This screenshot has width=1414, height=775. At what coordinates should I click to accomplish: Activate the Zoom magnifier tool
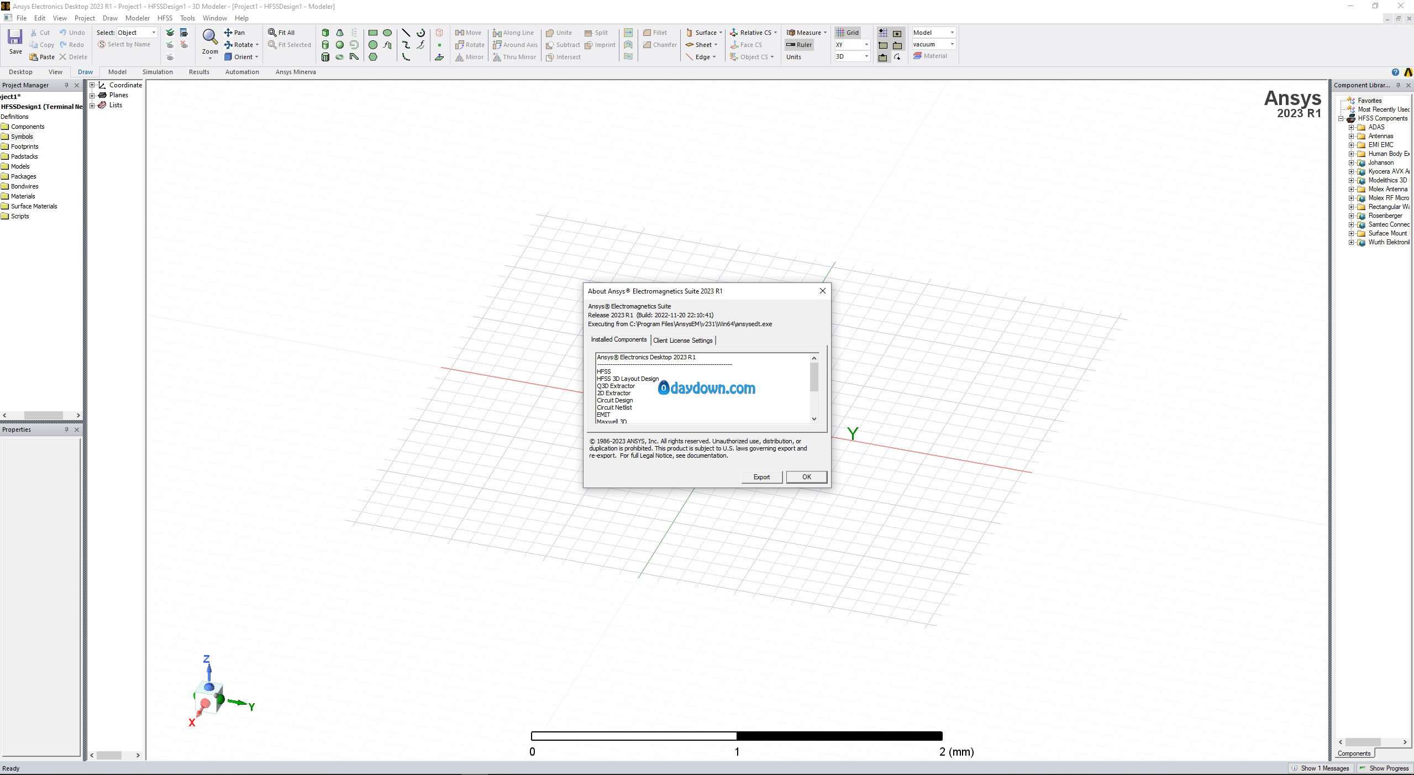click(x=209, y=38)
